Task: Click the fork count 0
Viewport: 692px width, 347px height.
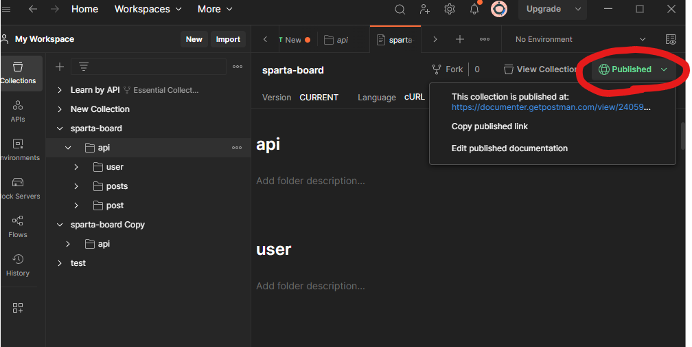Action: tap(477, 69)
